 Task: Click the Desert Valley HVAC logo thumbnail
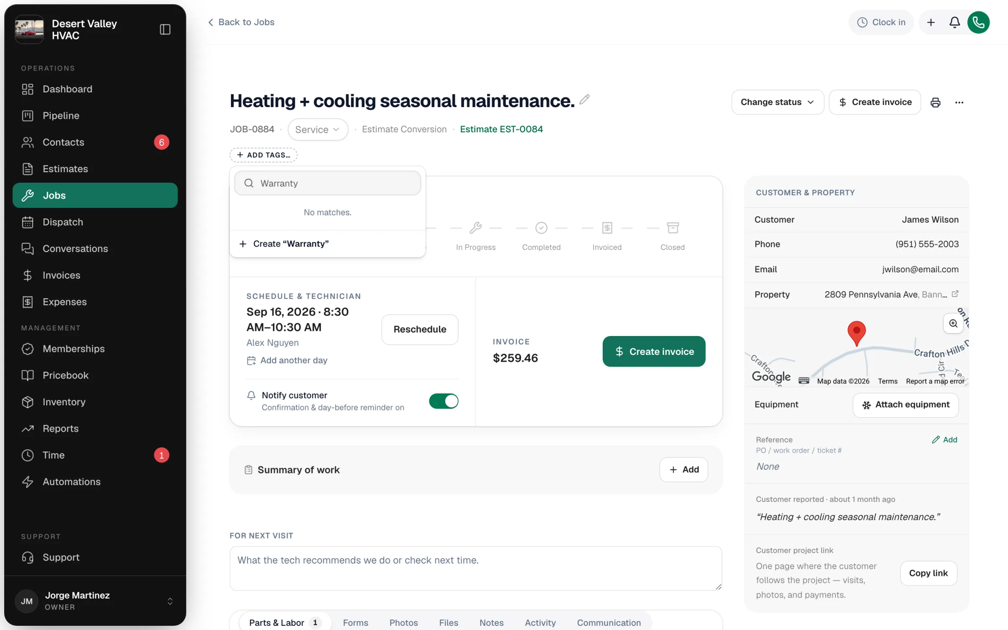(x=29, y=29)
